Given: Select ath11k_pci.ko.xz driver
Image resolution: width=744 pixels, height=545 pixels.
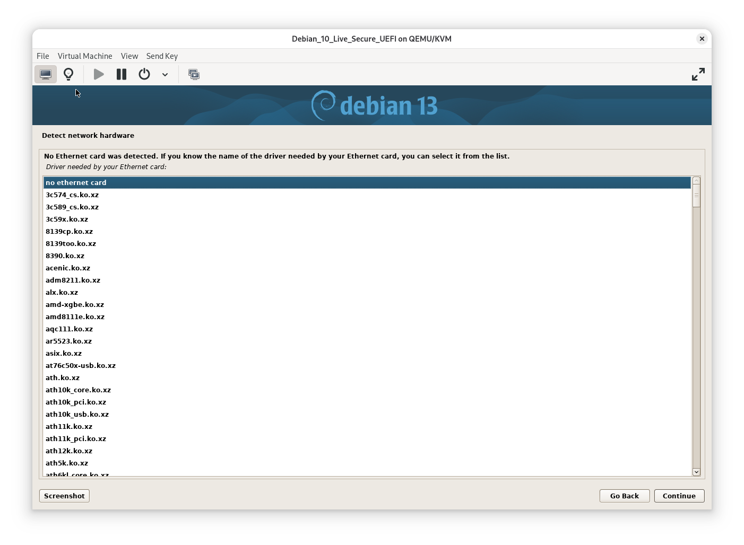Looking at the screenshot, I should pos(367,438).
